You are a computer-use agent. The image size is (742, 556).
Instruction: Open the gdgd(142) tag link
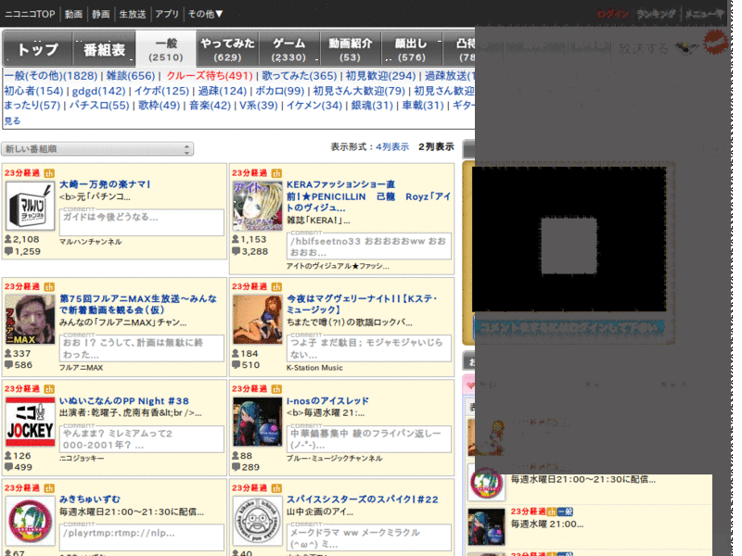click(98, 91)
